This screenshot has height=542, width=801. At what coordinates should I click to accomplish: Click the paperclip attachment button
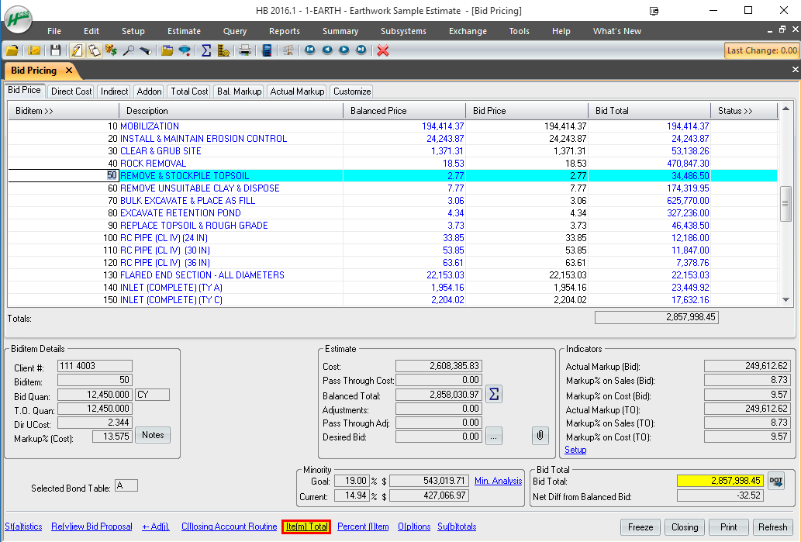[x=540, y=436]
